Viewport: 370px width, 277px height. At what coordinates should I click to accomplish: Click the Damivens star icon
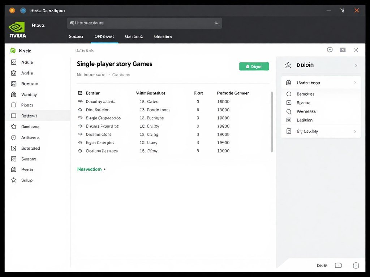point(13,127)
